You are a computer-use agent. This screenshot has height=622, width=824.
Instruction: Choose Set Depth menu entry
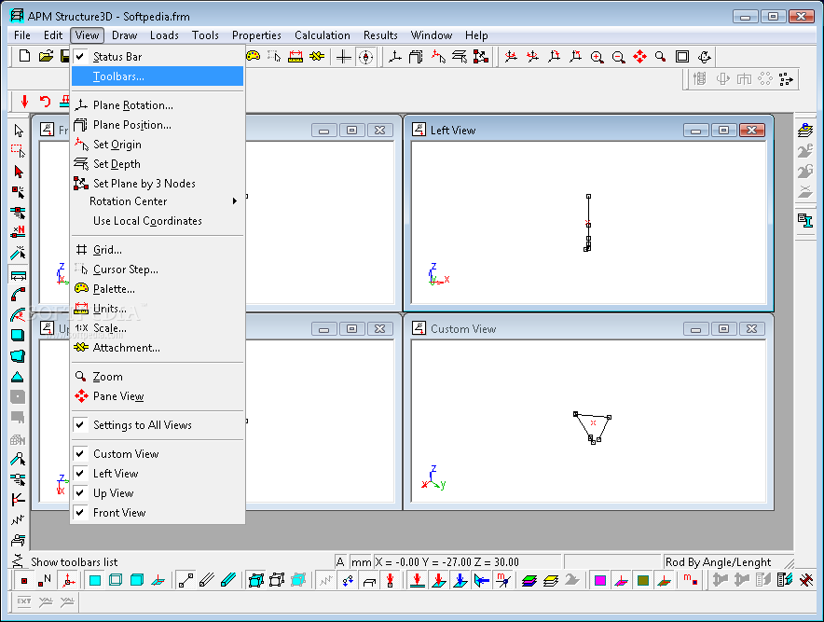click(x=158, y=164)
